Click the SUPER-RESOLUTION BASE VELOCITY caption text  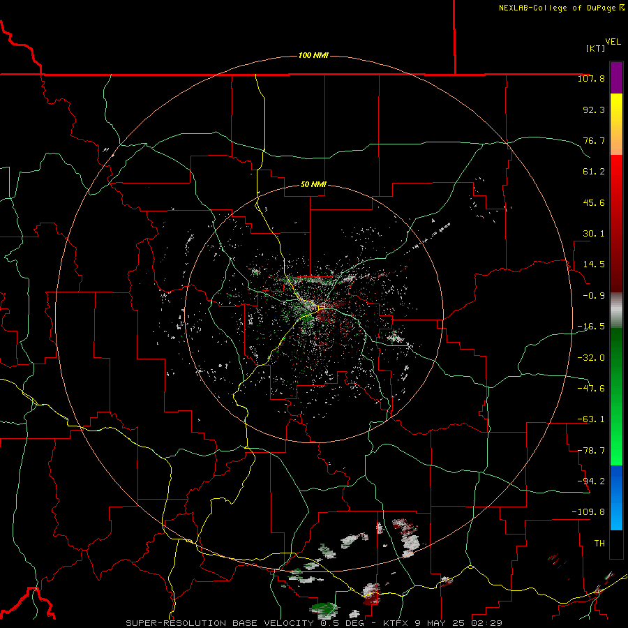click(x=220, y=623)
